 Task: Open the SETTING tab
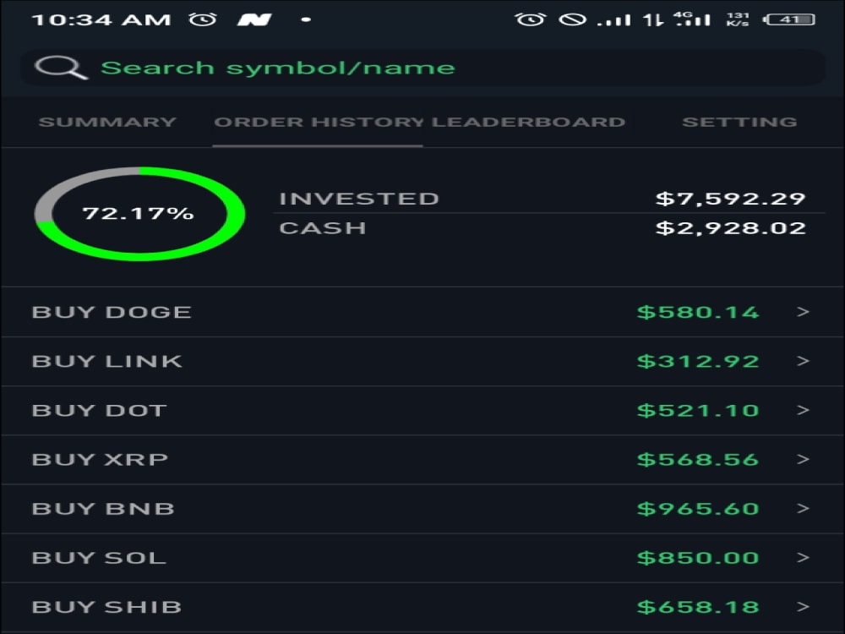[x=740, y=121]
